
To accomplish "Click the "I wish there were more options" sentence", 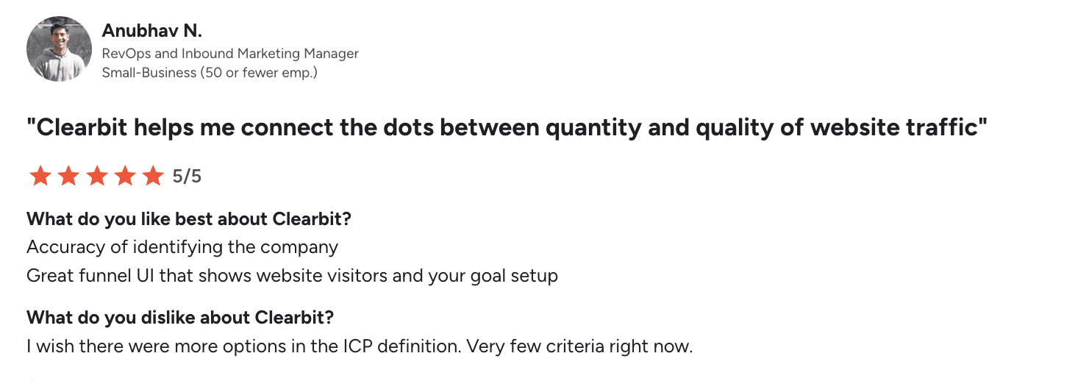I will [241, 346].
